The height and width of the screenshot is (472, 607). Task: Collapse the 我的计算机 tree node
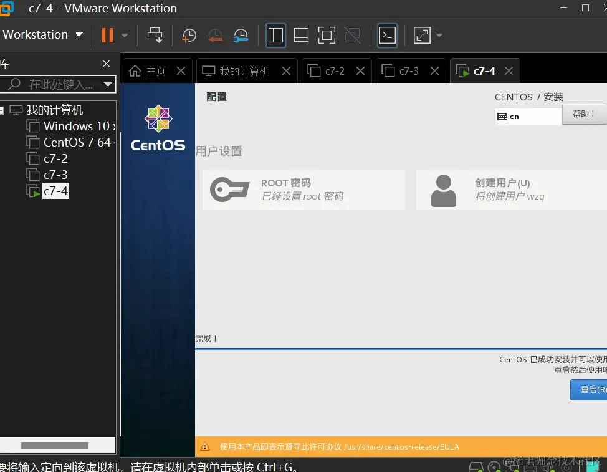[1, 111]
